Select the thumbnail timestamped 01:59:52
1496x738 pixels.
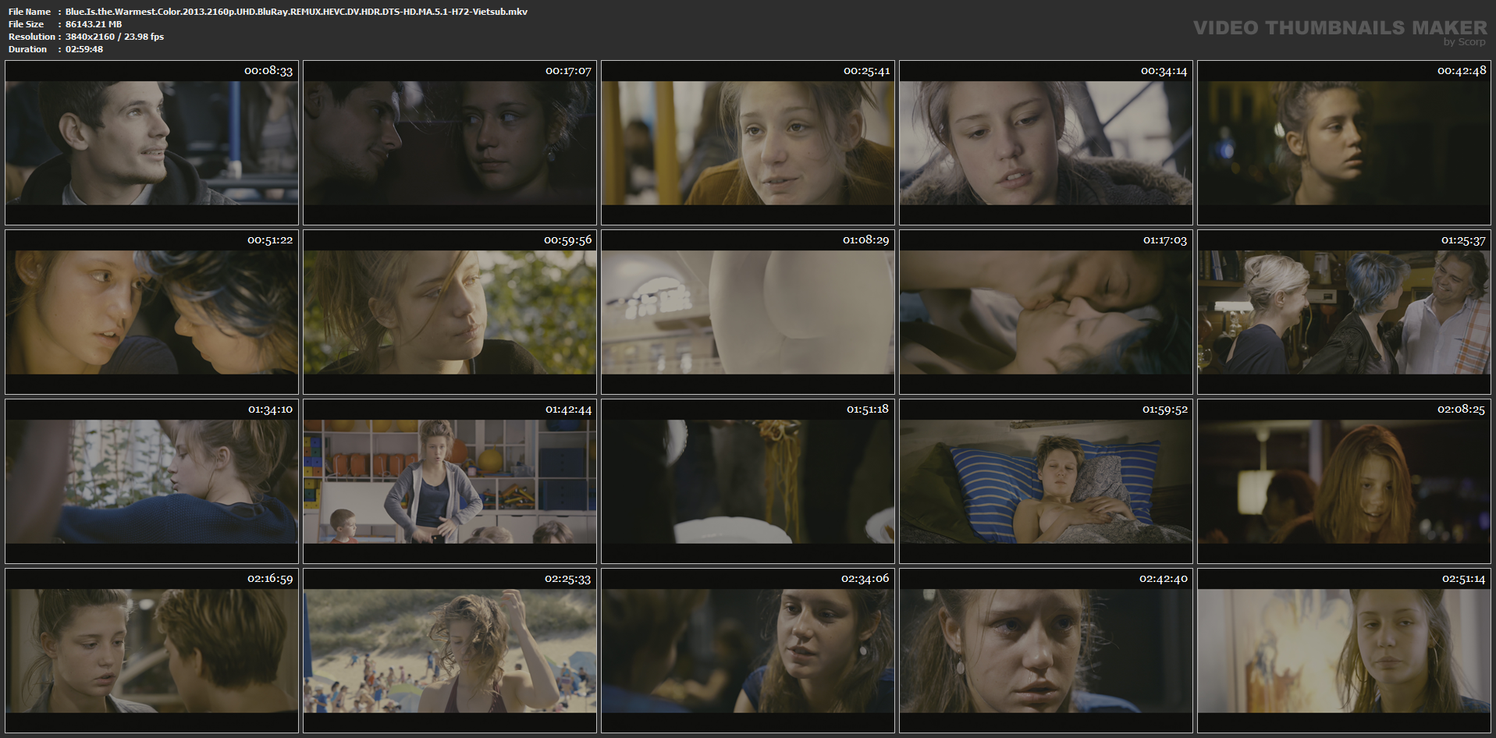(x=1046, y=481)
